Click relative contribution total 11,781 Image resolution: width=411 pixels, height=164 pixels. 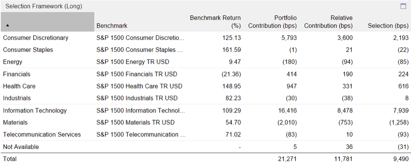click(x=344, y=159)
